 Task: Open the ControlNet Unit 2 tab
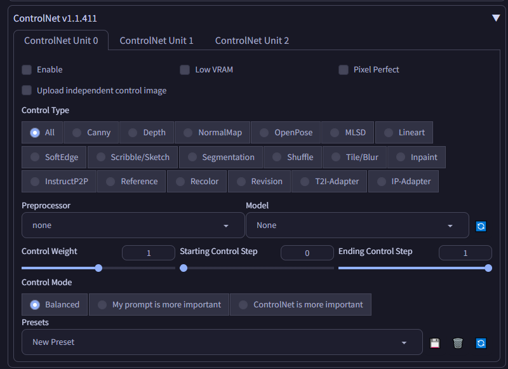[252, 41]
